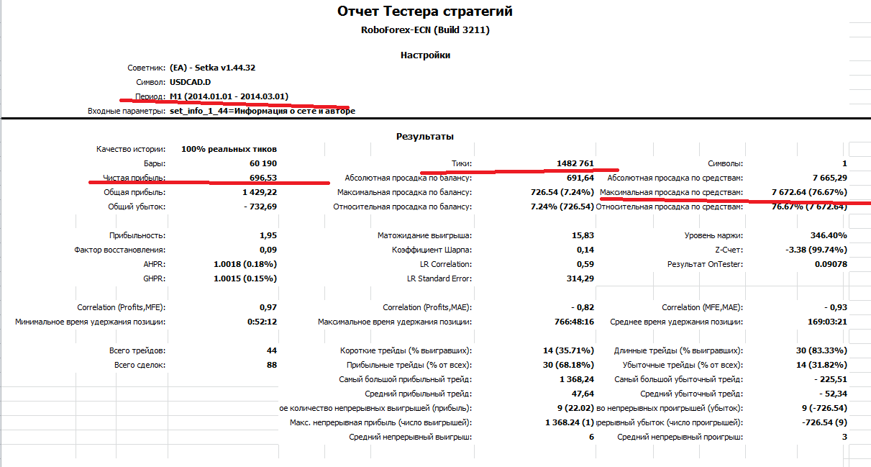The width and height of the screenshot is (871, 467).
Task: Select the "Тики:" label cell
Action: pyautogui.click(x=460, y=163)
